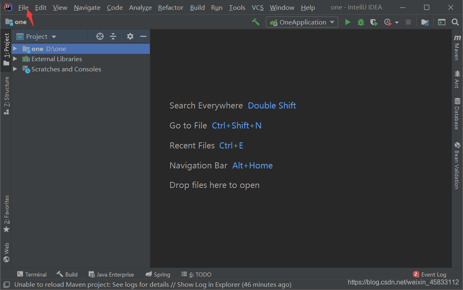Open Project panel gear settings
The width and height of the screenshot is (463, 290).
(x=130, y=36)
